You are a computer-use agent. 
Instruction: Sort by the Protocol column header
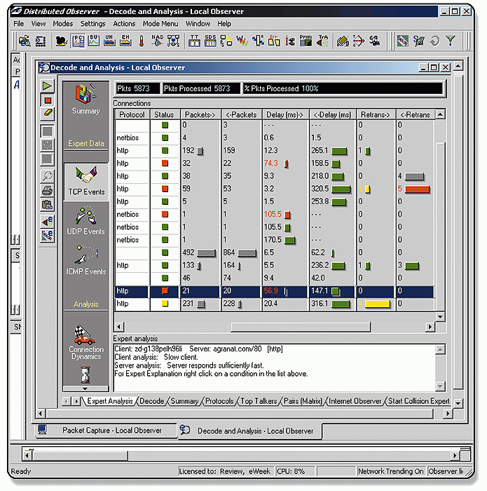(x=132, y=114)
